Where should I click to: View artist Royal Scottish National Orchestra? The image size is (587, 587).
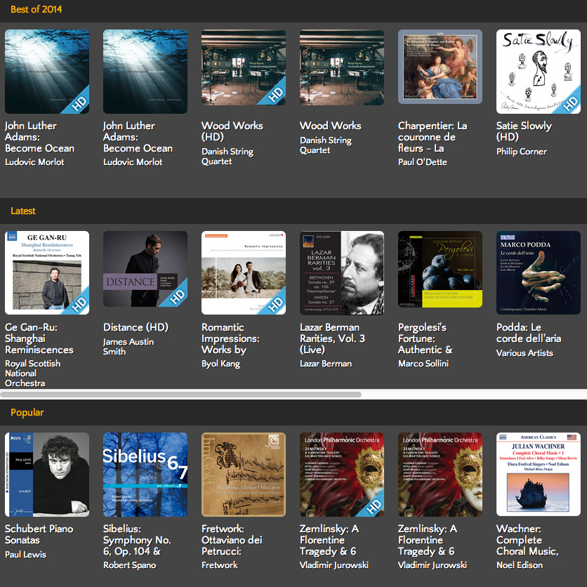point(32,374)
